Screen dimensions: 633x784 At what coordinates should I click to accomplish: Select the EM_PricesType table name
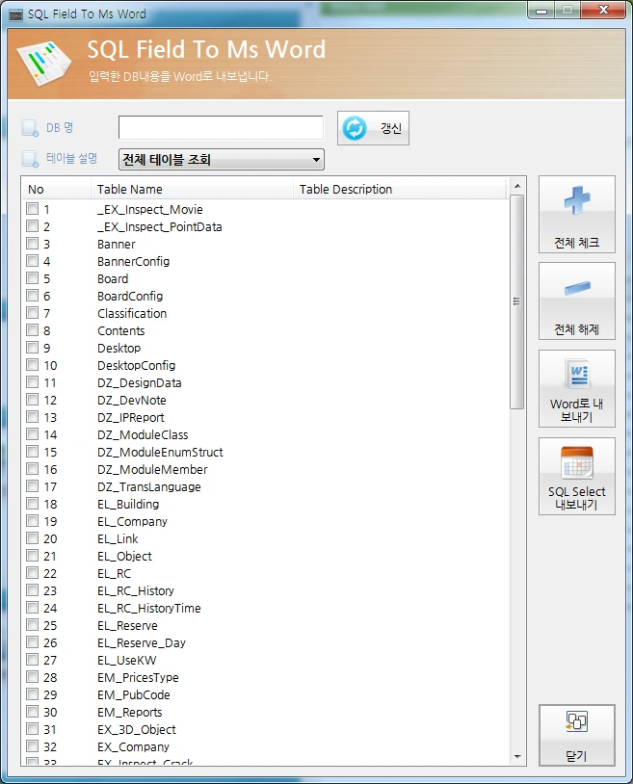coord(138,677)
